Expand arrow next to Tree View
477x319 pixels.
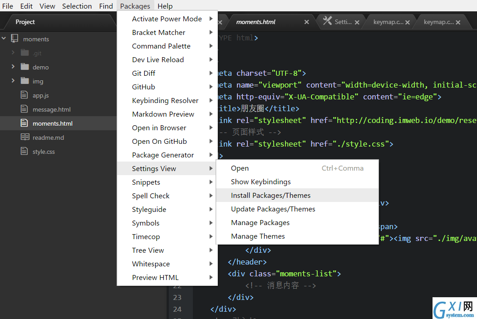[x=211, y=250]
